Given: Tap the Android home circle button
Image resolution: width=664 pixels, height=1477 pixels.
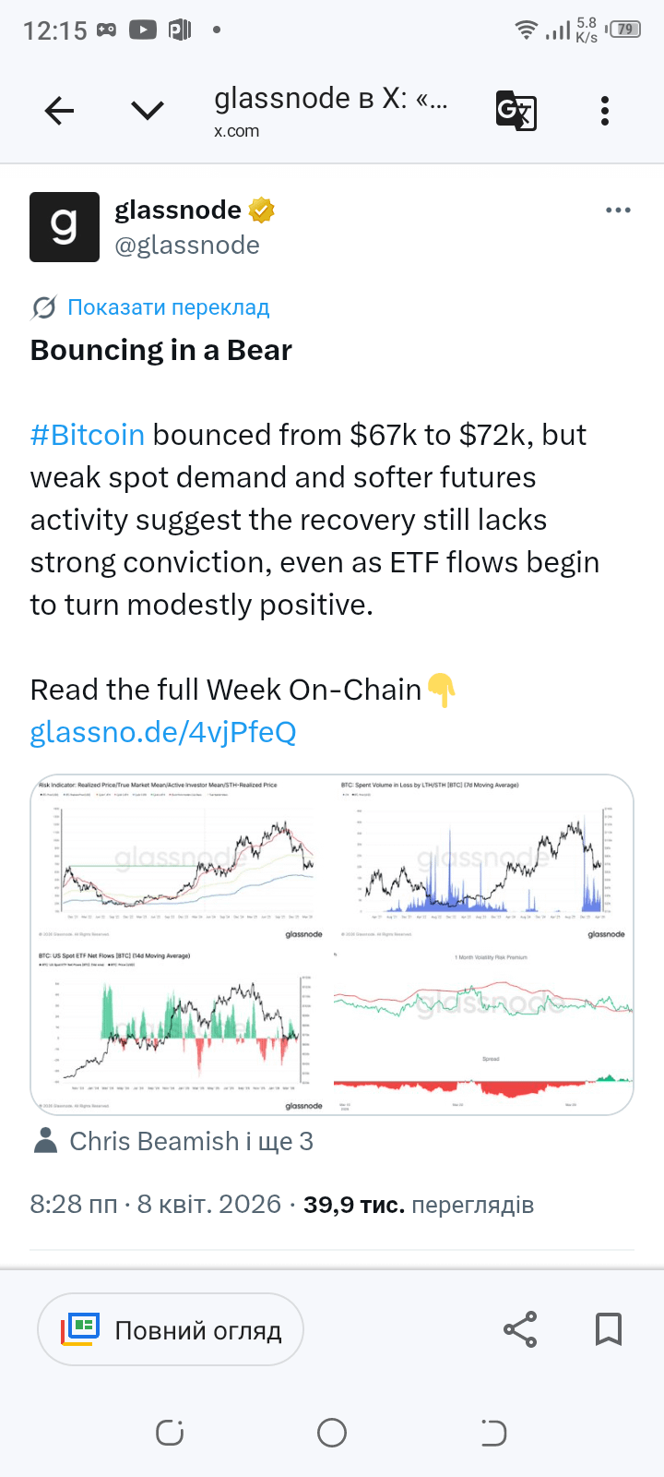Looking at the screenshot, I should 332,1433.
